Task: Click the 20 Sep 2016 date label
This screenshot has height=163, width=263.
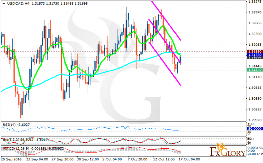Action: tap(11, 159)
